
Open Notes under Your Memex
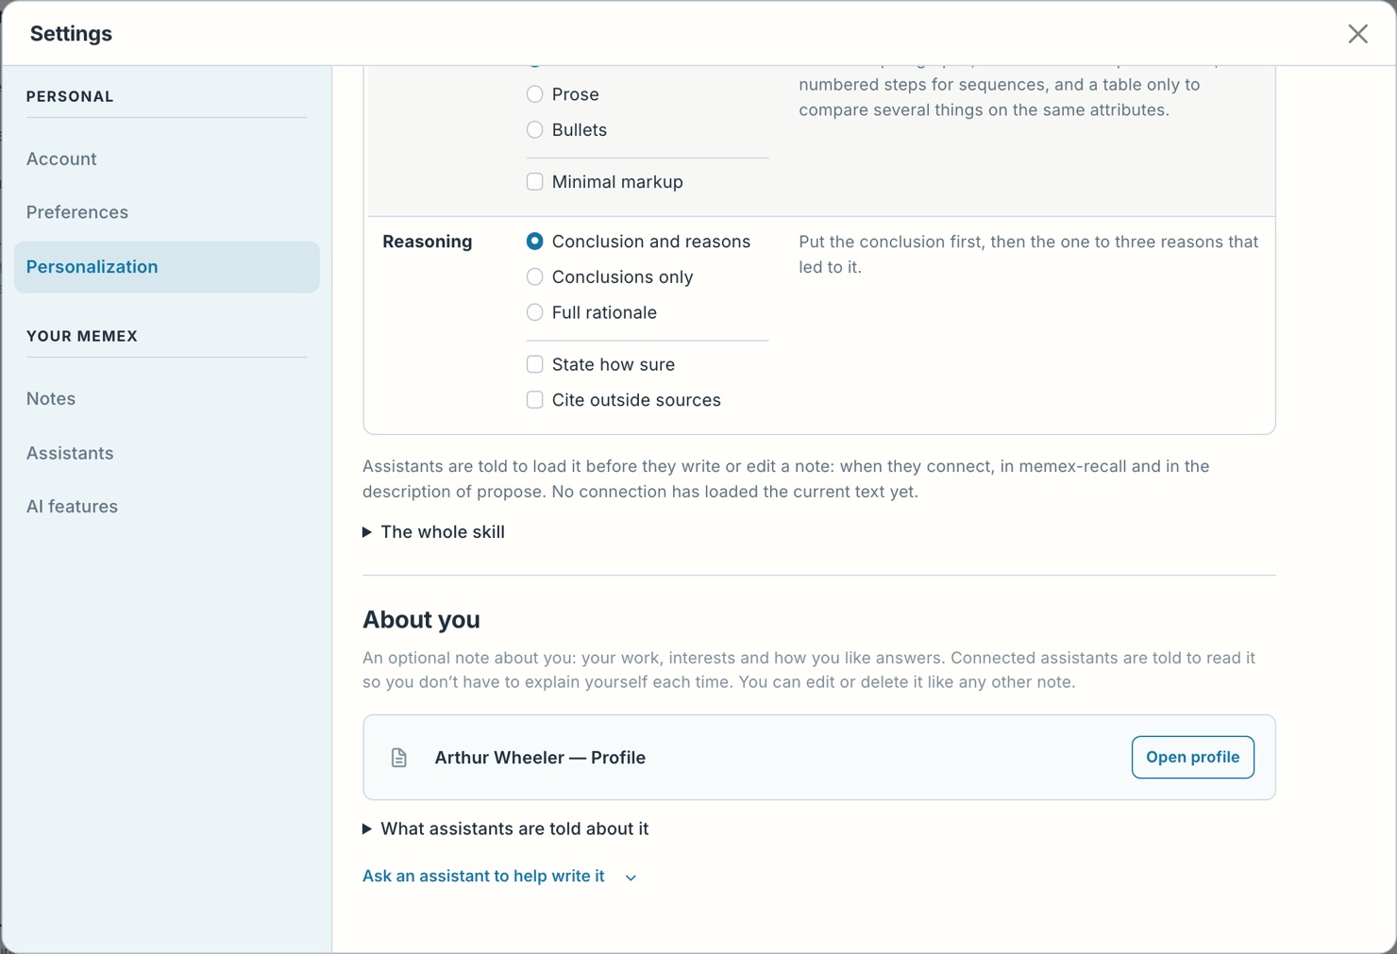pos(166,399)
